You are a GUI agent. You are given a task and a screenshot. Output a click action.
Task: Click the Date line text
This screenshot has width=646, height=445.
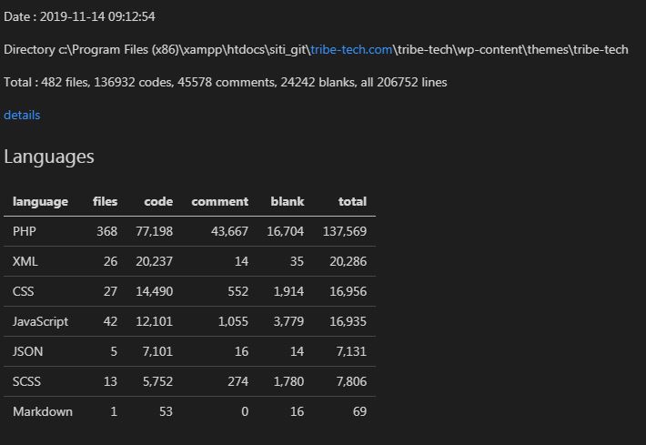pyautogui.click(x=79, y=17)
